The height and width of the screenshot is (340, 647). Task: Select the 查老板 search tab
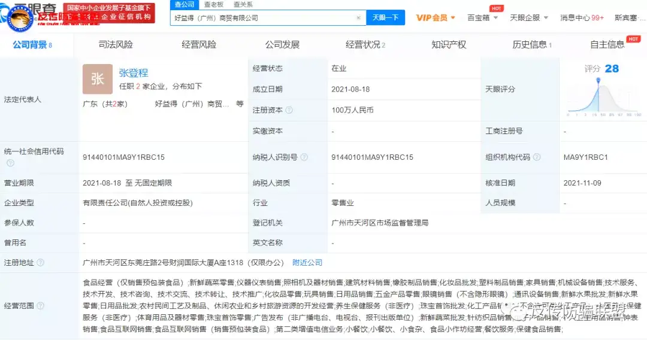214,5
